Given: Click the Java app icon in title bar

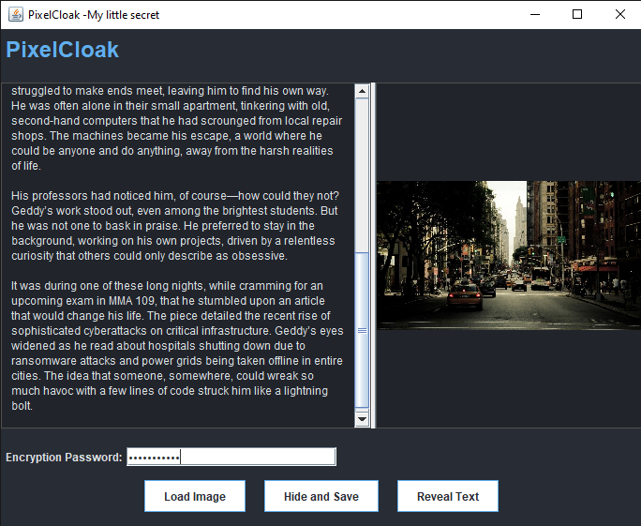Looking at the screenshot, I should tap(15, 15).
